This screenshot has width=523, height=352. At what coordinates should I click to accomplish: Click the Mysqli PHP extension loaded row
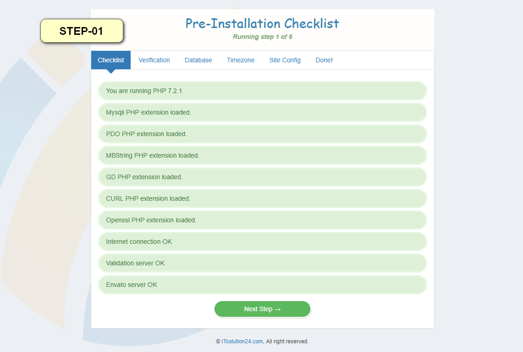click(x=263, y=112)
